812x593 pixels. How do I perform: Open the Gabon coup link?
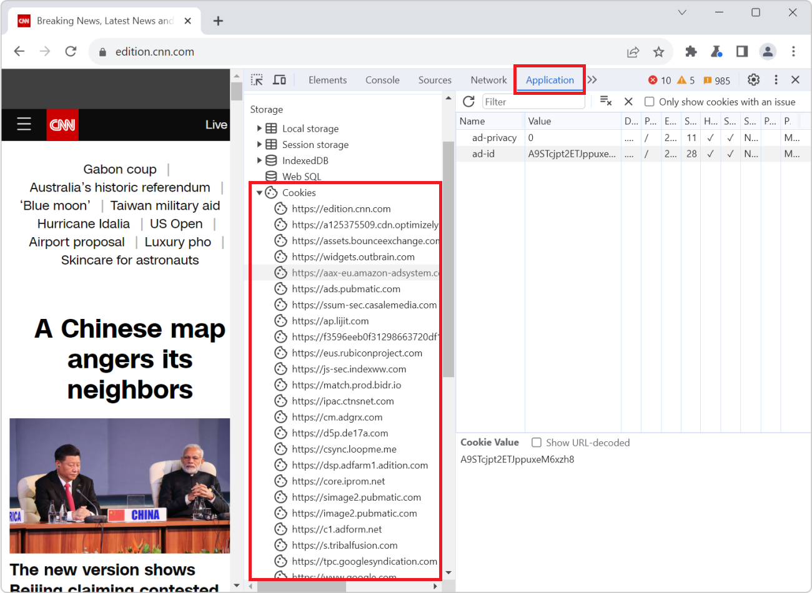[x=120, y=169]
